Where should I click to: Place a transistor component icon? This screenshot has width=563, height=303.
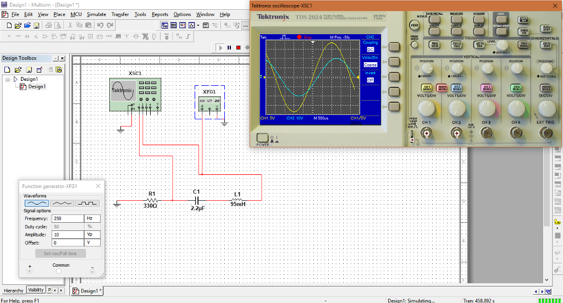pos(36,36)
